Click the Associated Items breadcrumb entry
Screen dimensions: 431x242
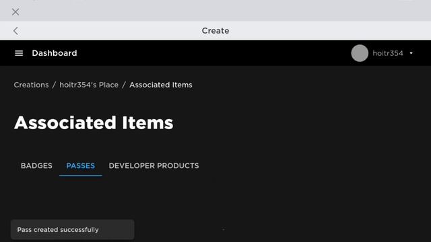pos(161,85)
